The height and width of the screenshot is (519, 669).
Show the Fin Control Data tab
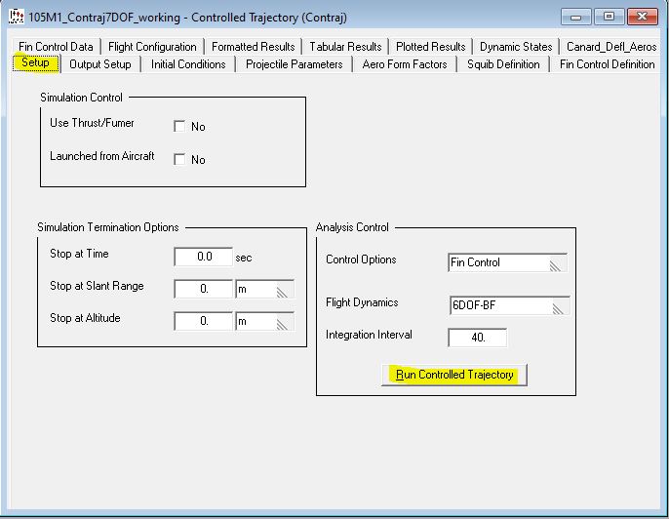point(57,47)
